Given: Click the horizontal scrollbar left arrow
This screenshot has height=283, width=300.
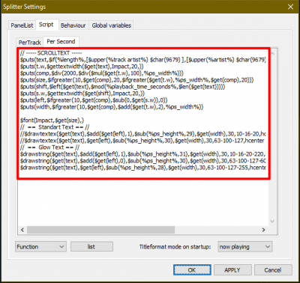Looking at the screenshot, I should coord(22,230).
